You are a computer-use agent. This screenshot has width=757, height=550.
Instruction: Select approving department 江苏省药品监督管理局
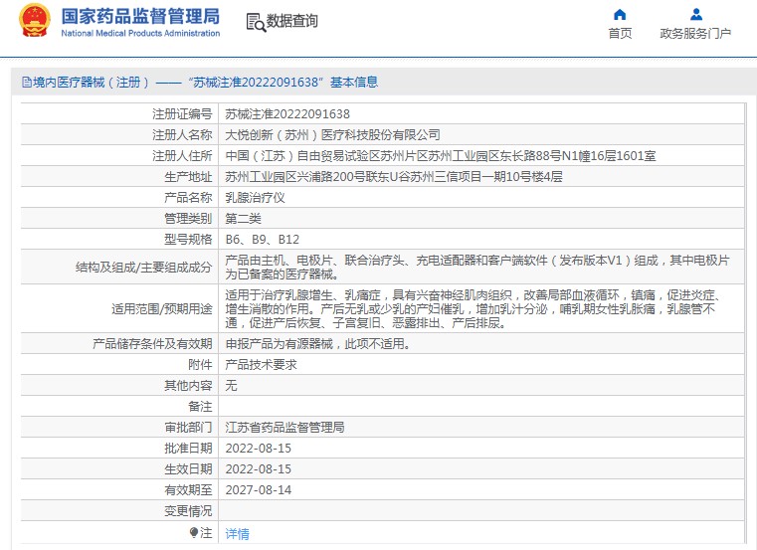point(284,428)
